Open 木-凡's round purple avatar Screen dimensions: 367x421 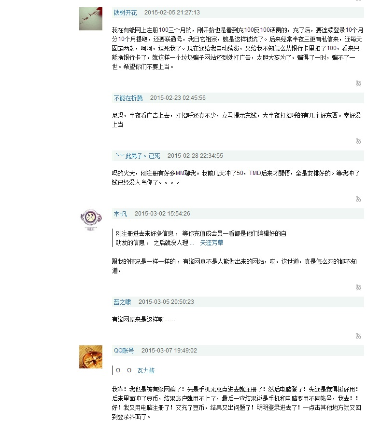pos(91,219)
